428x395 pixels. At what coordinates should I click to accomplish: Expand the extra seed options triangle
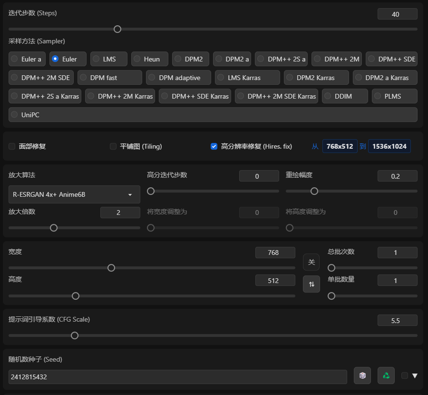[x=415, y=375]
